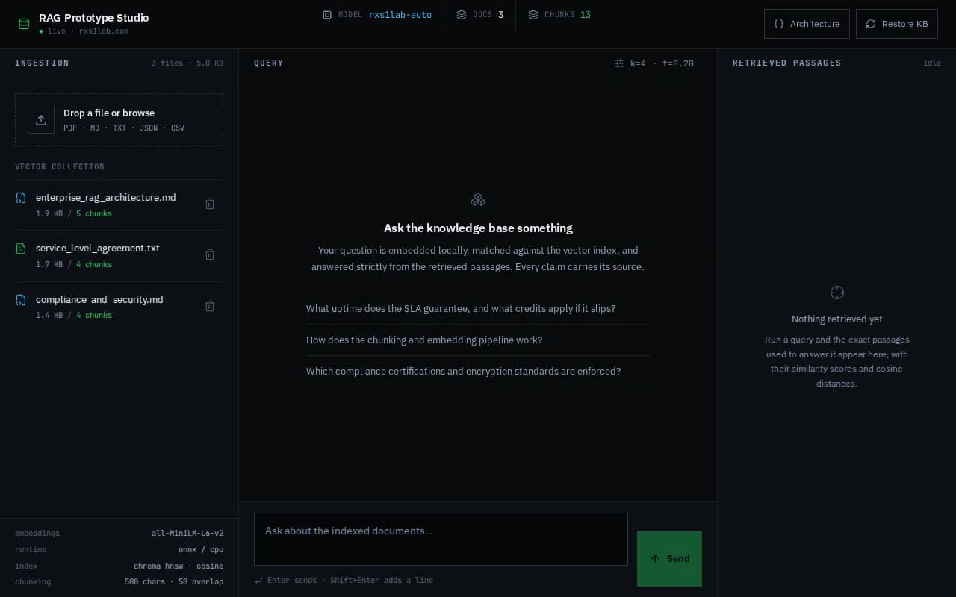Click the service_level_agreement.txt file icon
This screenshot has width=956, height=597.
pyautogui.click(x=21, y=249)
